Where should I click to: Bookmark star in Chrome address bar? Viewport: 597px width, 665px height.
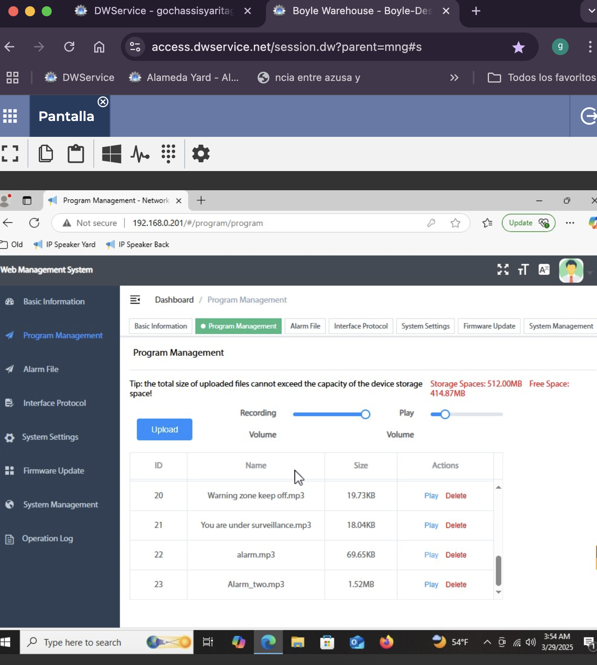(518, 47)
